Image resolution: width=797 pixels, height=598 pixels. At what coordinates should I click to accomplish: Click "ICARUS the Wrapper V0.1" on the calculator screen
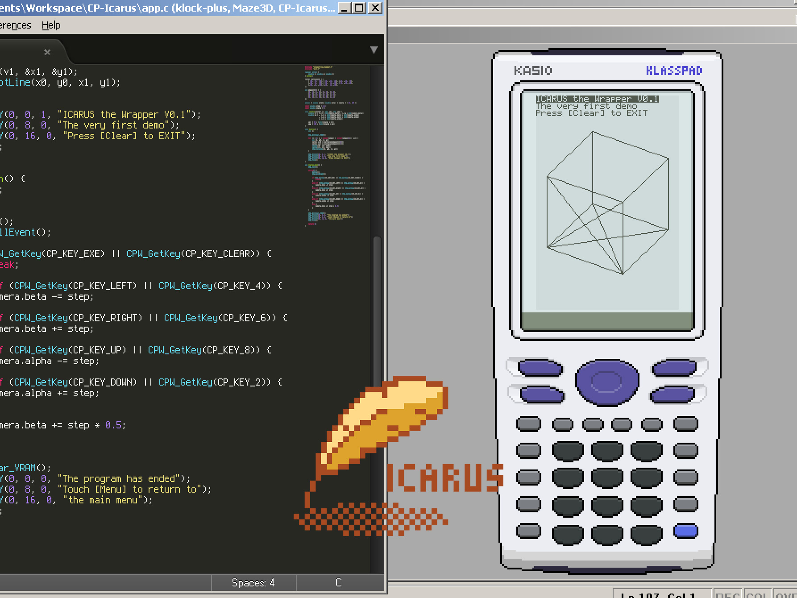point(597,99)
